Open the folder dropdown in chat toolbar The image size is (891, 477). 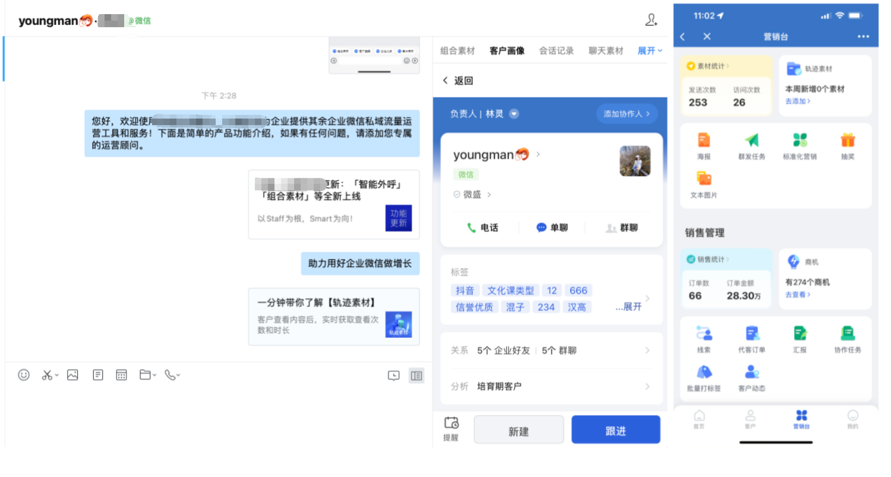point(148,375)
